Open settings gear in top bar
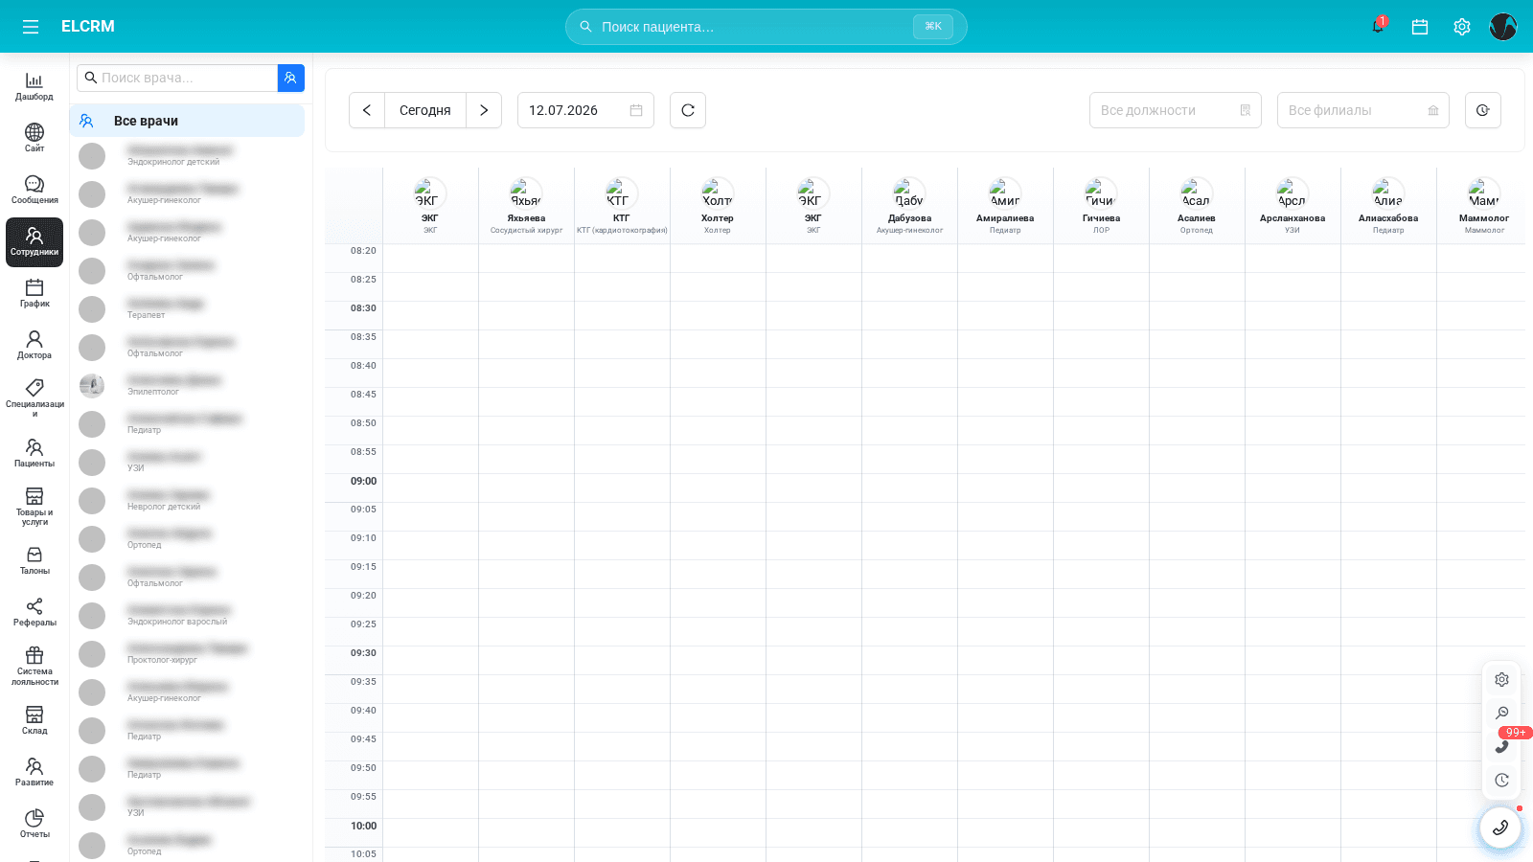This screenshot has width=1533, height=862. (x=1462, y=27)
